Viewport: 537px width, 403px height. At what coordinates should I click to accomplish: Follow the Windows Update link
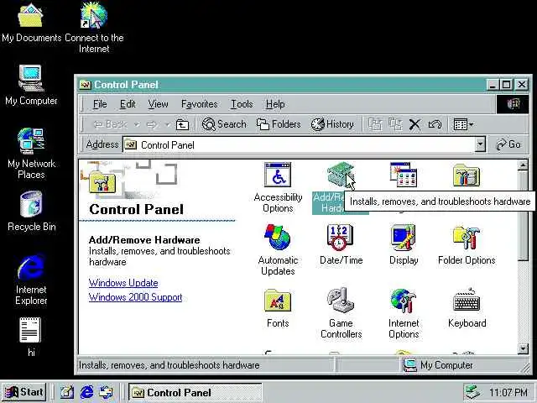pyautogui.click(x=123, y=283)
